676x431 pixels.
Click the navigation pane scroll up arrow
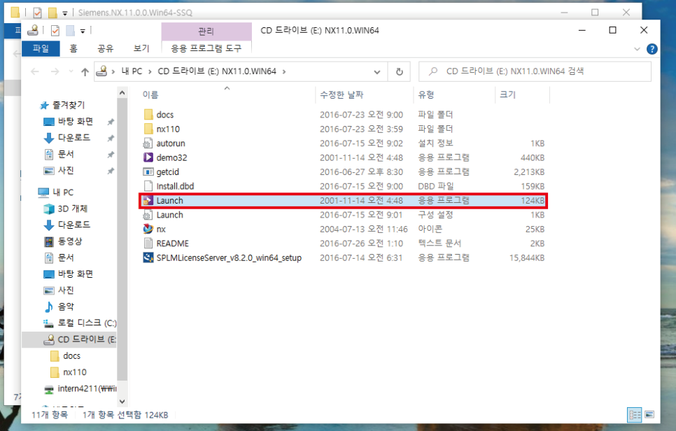pos(122,92)
